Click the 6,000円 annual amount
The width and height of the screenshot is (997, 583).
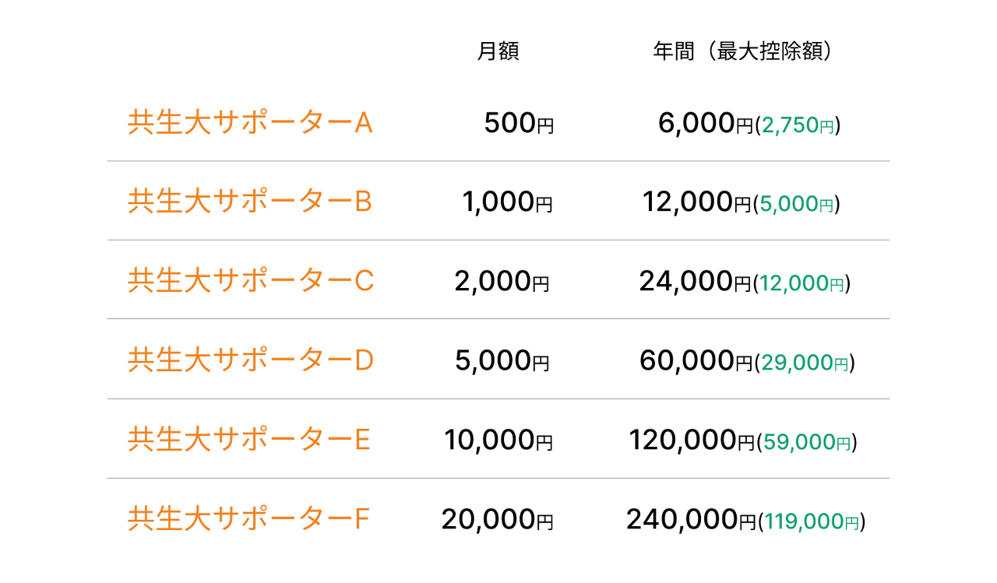click(x=706, y=123)
